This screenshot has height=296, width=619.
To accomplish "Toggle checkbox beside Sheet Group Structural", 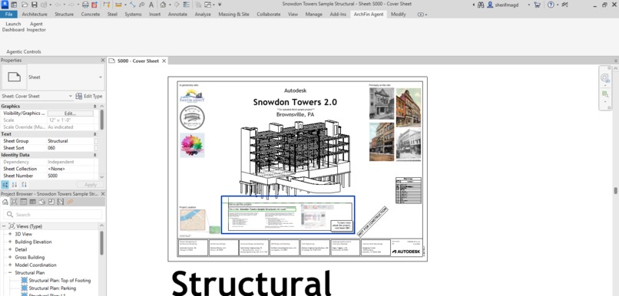I will click(x=96, y=140).
